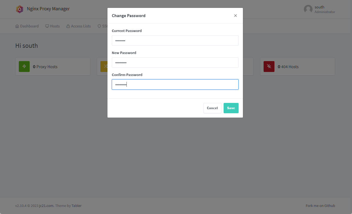The width and height of the screenshot is (352, 214).
Task: Click into the New Password field
Action: [175, 62]
